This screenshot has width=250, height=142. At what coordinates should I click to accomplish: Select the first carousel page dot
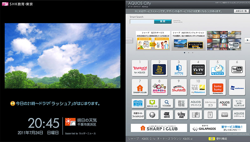pyautogui.click(x=184, y=53)
